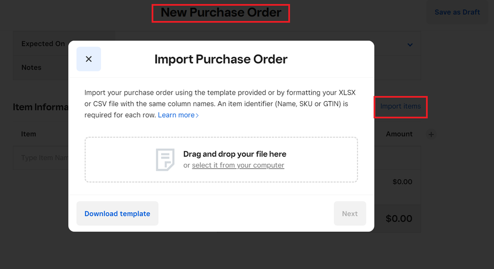Click the bold $0.00 grand total
The height and width of the screenshot is (269, 494).
pyautogui.click(x=399, y=218)
